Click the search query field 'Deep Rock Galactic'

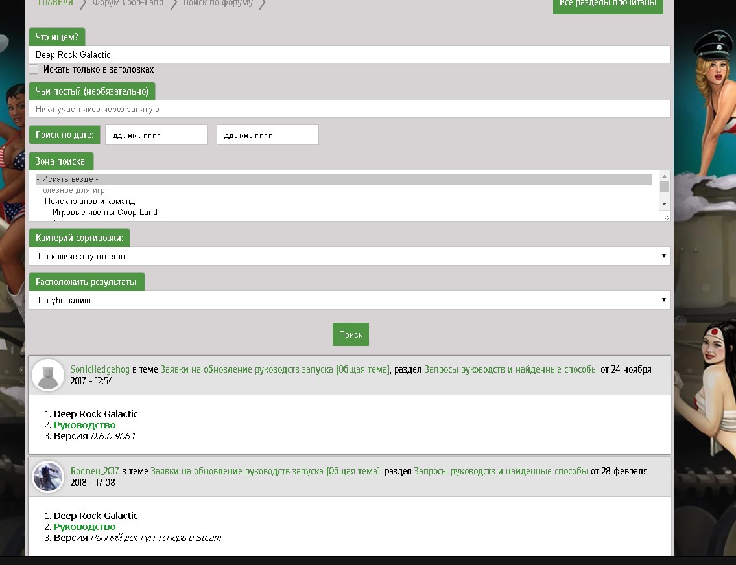point(350,54)
